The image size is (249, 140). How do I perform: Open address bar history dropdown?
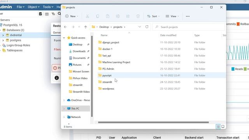coord(140,27)
